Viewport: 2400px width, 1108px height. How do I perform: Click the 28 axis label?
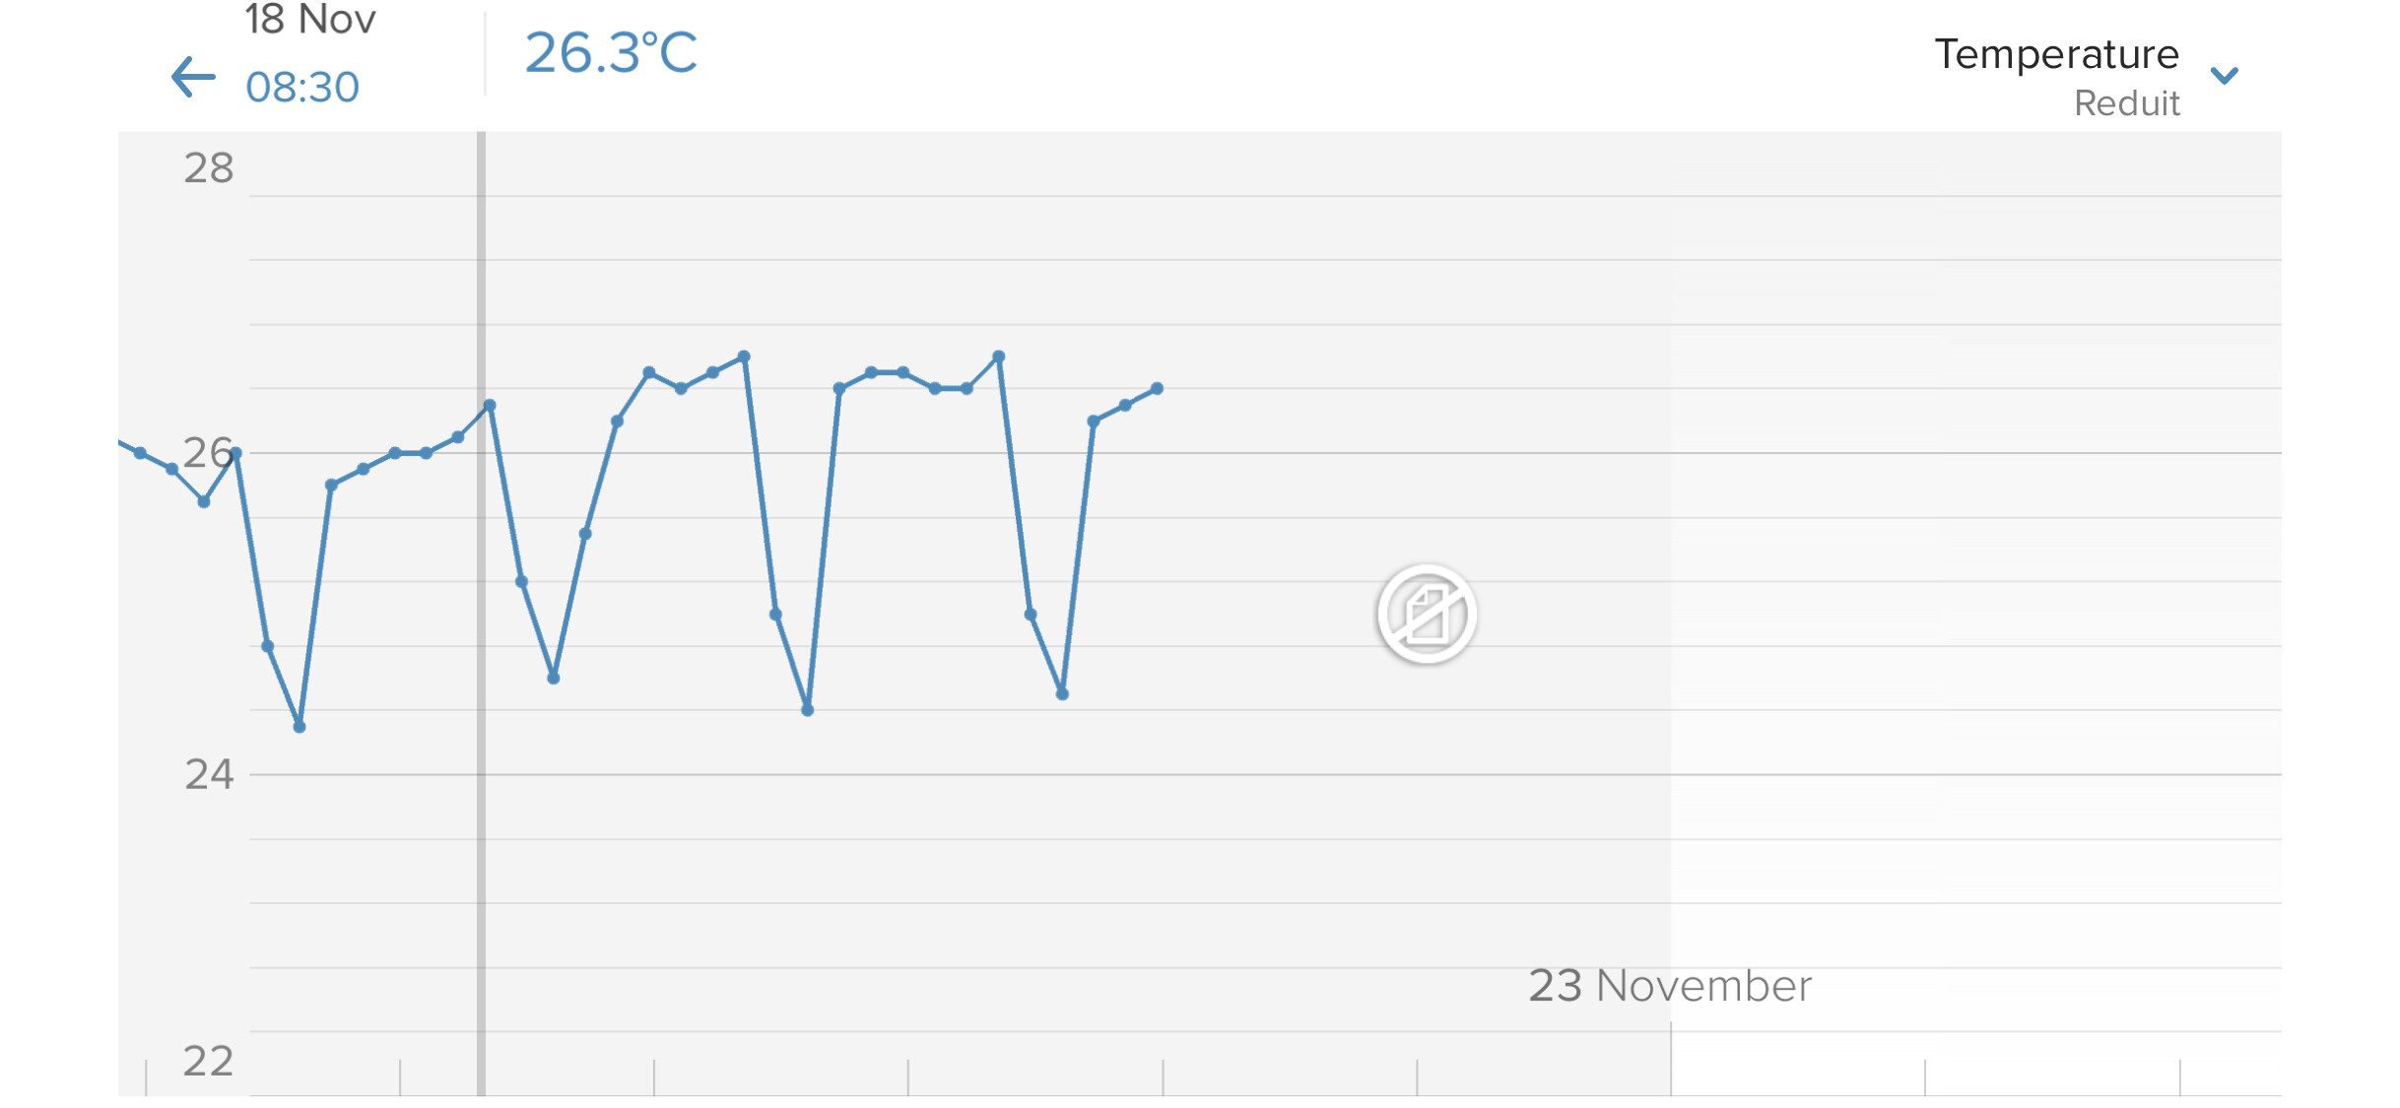click(209, 168)
